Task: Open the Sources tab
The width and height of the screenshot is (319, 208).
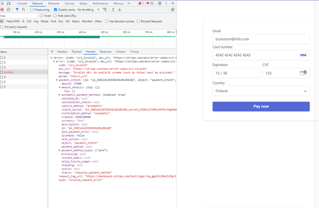Action: (69, 3)
